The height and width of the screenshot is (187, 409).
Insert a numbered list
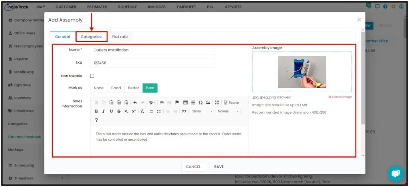[x=151, y=111]
